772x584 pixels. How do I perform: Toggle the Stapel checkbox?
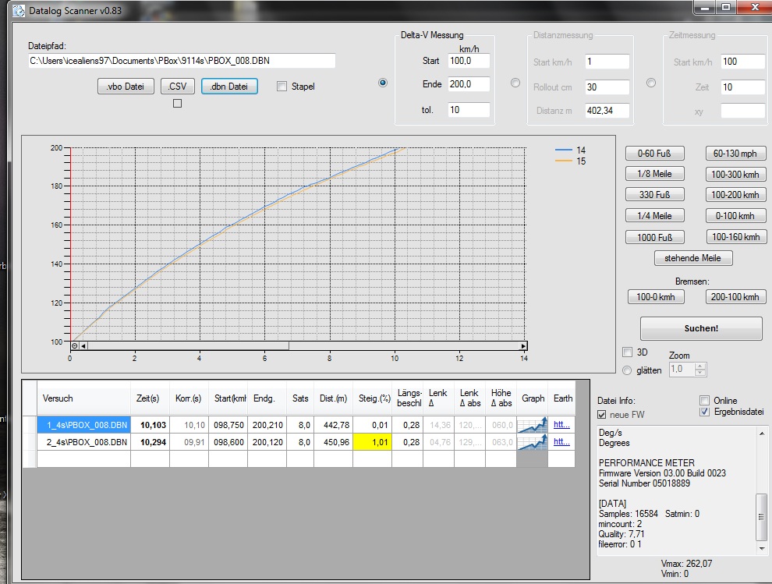(x=282, y=87)
